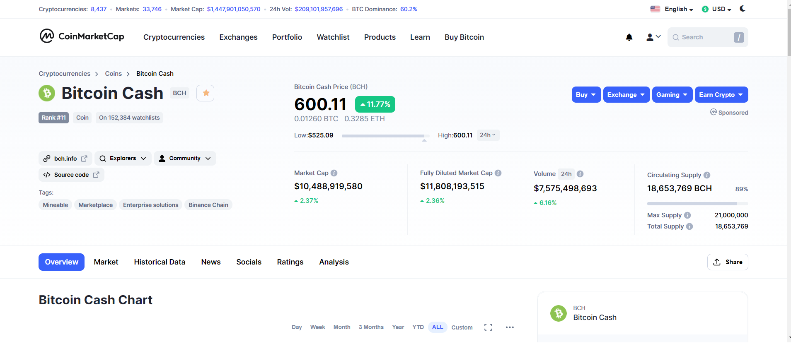Screen dimensions: 791x344
Task: Expand the Explorers dropdown
Action: [123, 159]
